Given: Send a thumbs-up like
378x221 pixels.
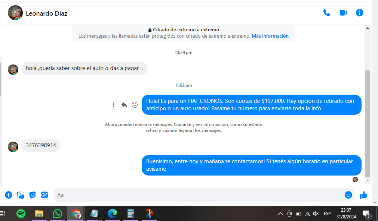Looking at the screenshot, I should (x=363, y=195).
